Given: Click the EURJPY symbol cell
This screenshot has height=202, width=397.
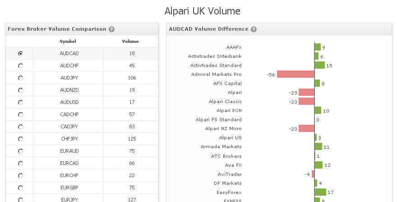Looking at the screenshot, I should tap(69, 199).
